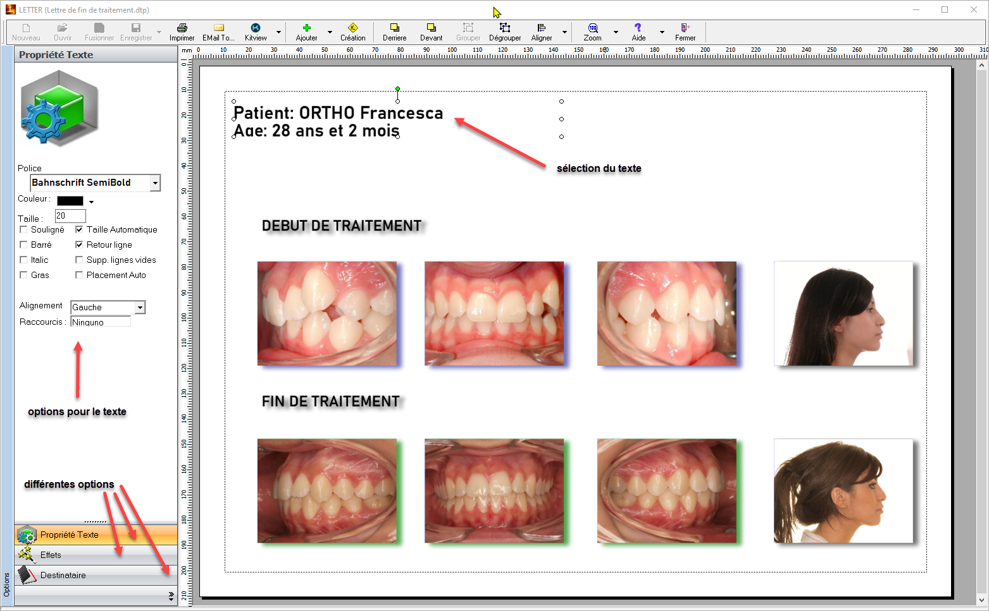Launch Kitview from the toolbar
Screen dimensions: 989x611
[256, 28]
